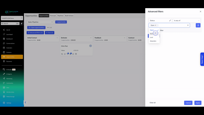Click the sidebar Search field
Image resolution: width=204 pixels, height=115 pixels.
click(x=10, y=24)
